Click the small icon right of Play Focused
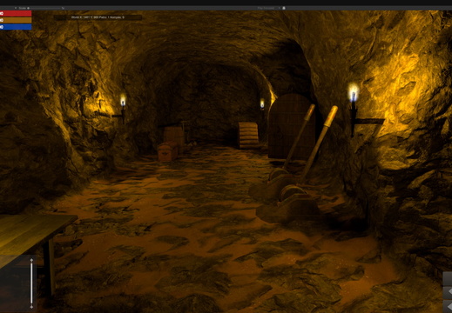This screenshot has height=313, width=452. tap(284, 8)
